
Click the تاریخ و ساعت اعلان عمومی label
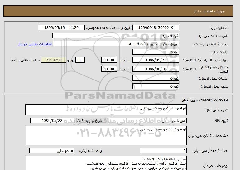click(x=109, y=28)
